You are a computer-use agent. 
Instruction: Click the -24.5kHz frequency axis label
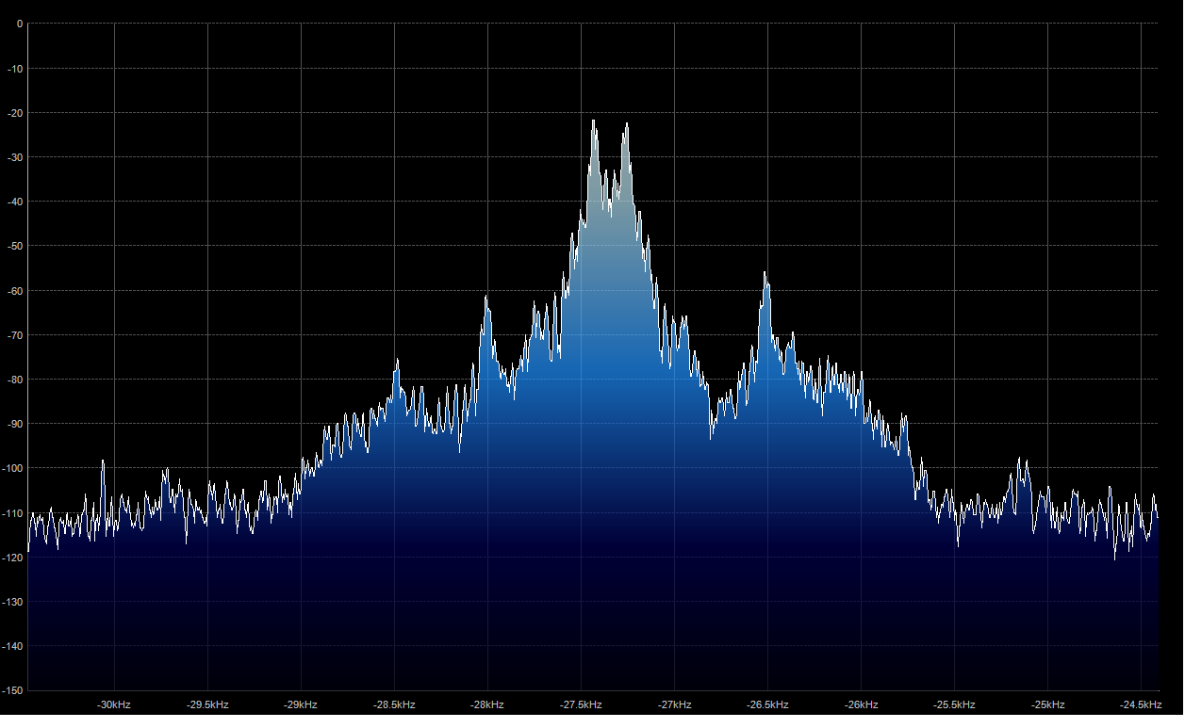[x=1141, y=704]
